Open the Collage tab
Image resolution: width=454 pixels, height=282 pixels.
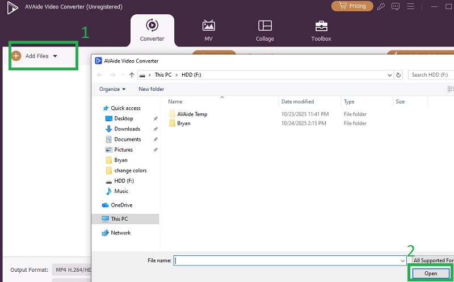click(264, 31)
